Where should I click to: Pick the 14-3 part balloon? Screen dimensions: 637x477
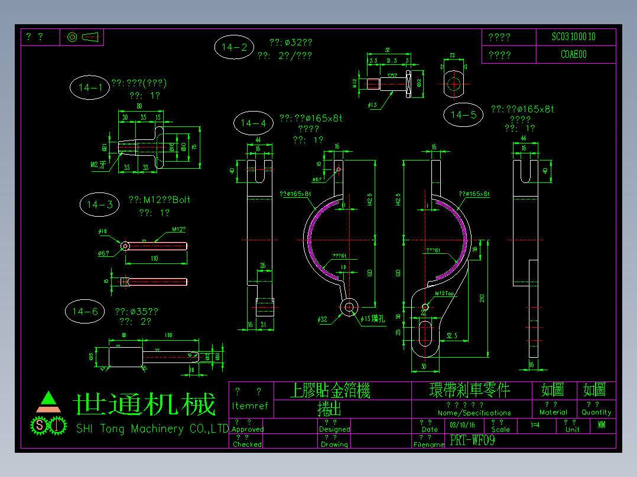[x=99, y=204]
